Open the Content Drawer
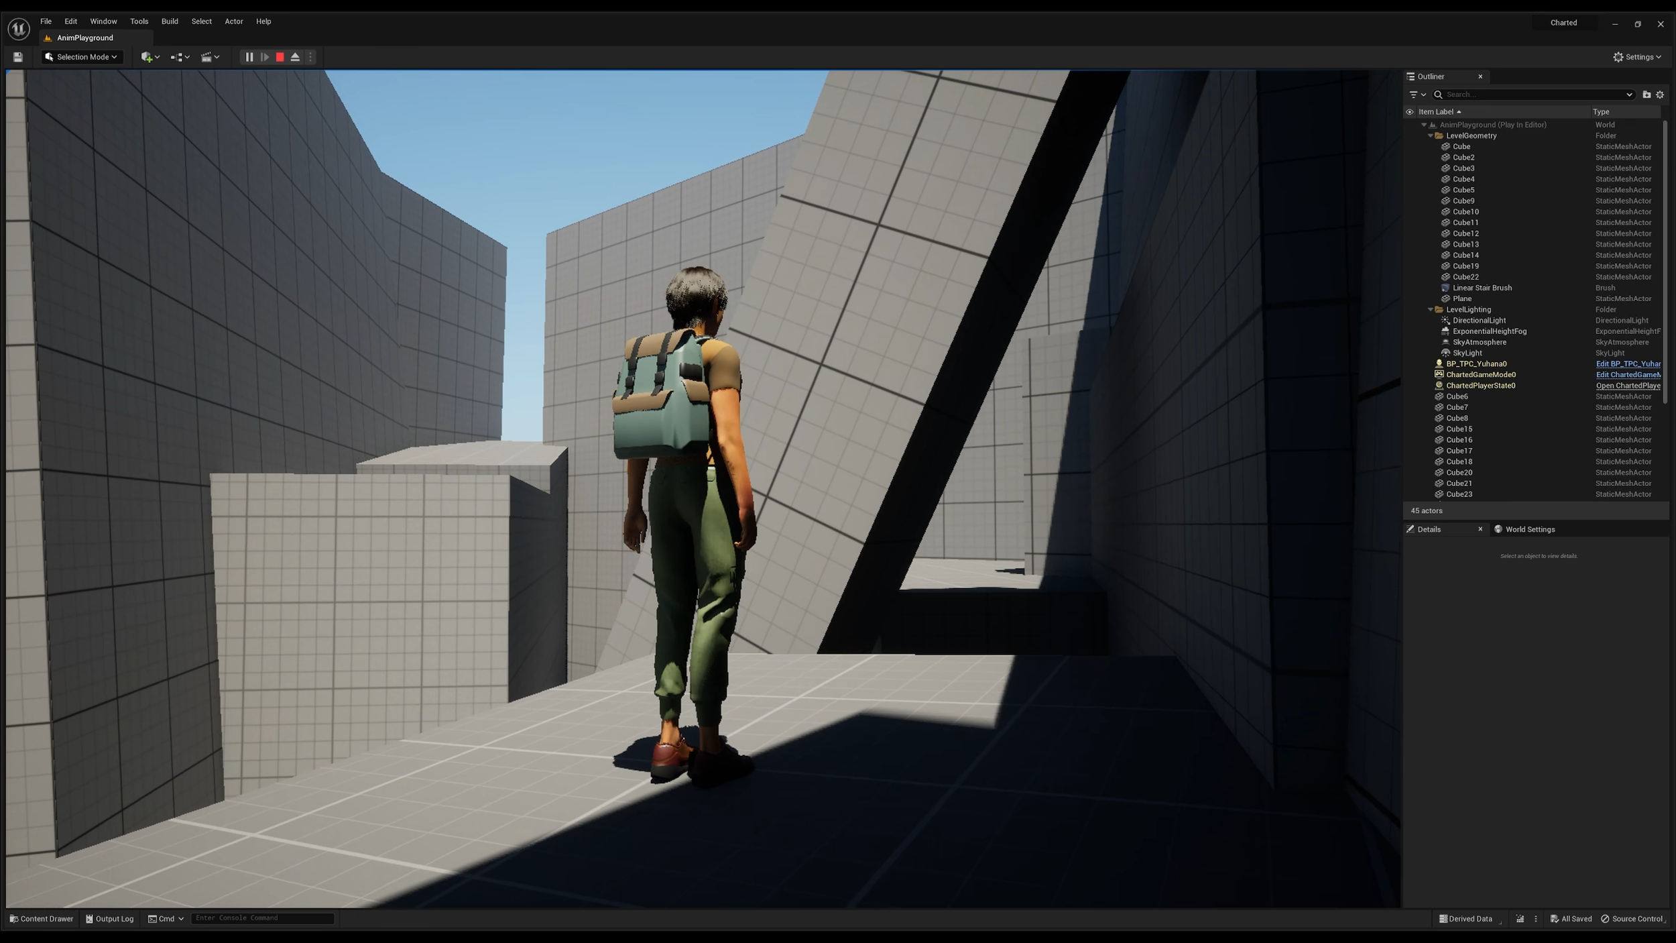 click(x=42, y=919)
